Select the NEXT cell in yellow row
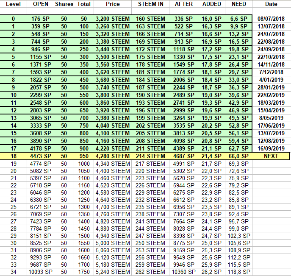 271,156
